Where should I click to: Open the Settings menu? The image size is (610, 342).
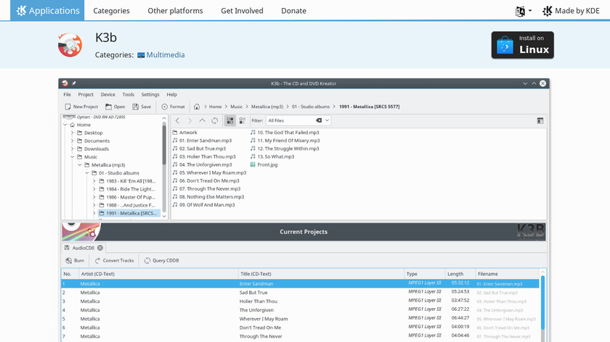150,94
